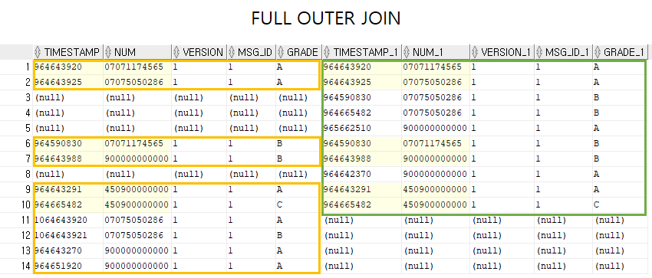Click NUM cell 450900000000 in row 9
652x278 pixels.
[137, 190]
